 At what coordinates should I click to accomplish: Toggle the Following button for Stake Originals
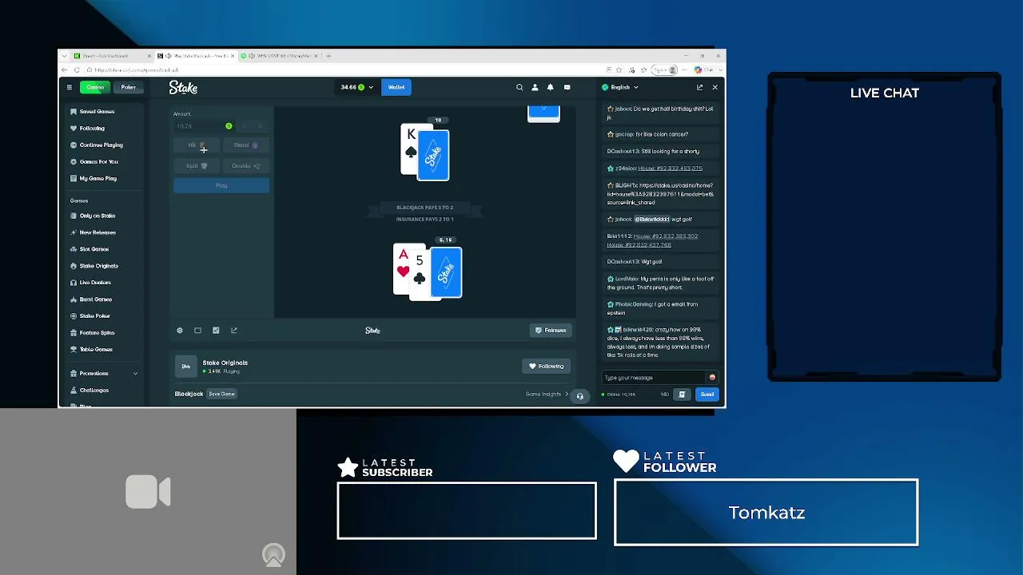(547, 367)
